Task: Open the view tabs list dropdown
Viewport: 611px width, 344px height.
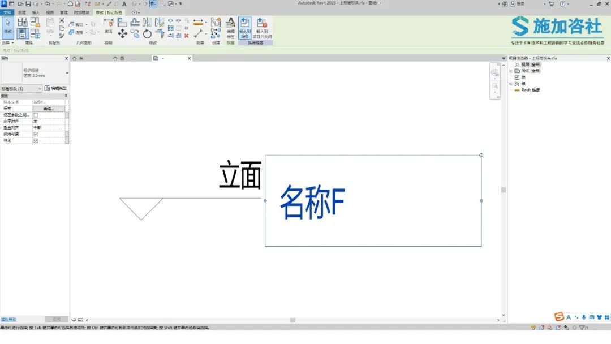Action: pyautogui.click(x=504, y=58)
